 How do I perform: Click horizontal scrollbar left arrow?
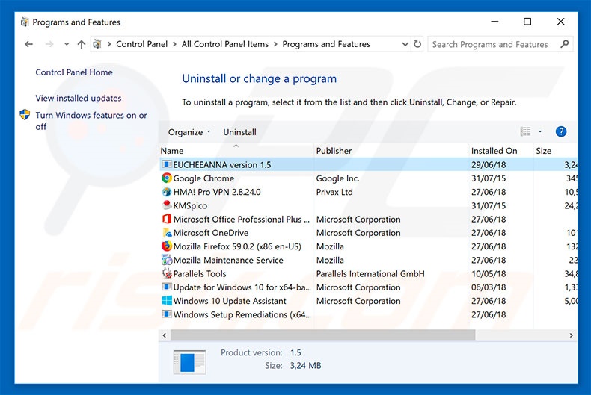165,335
